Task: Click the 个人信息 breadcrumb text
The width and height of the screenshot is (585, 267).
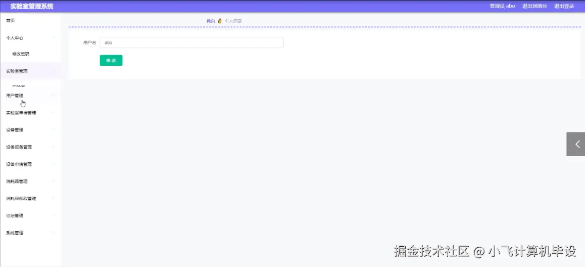Action: (x=233, y=21)
